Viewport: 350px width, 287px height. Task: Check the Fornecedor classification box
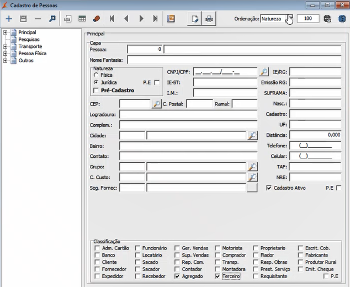[97, 269]
